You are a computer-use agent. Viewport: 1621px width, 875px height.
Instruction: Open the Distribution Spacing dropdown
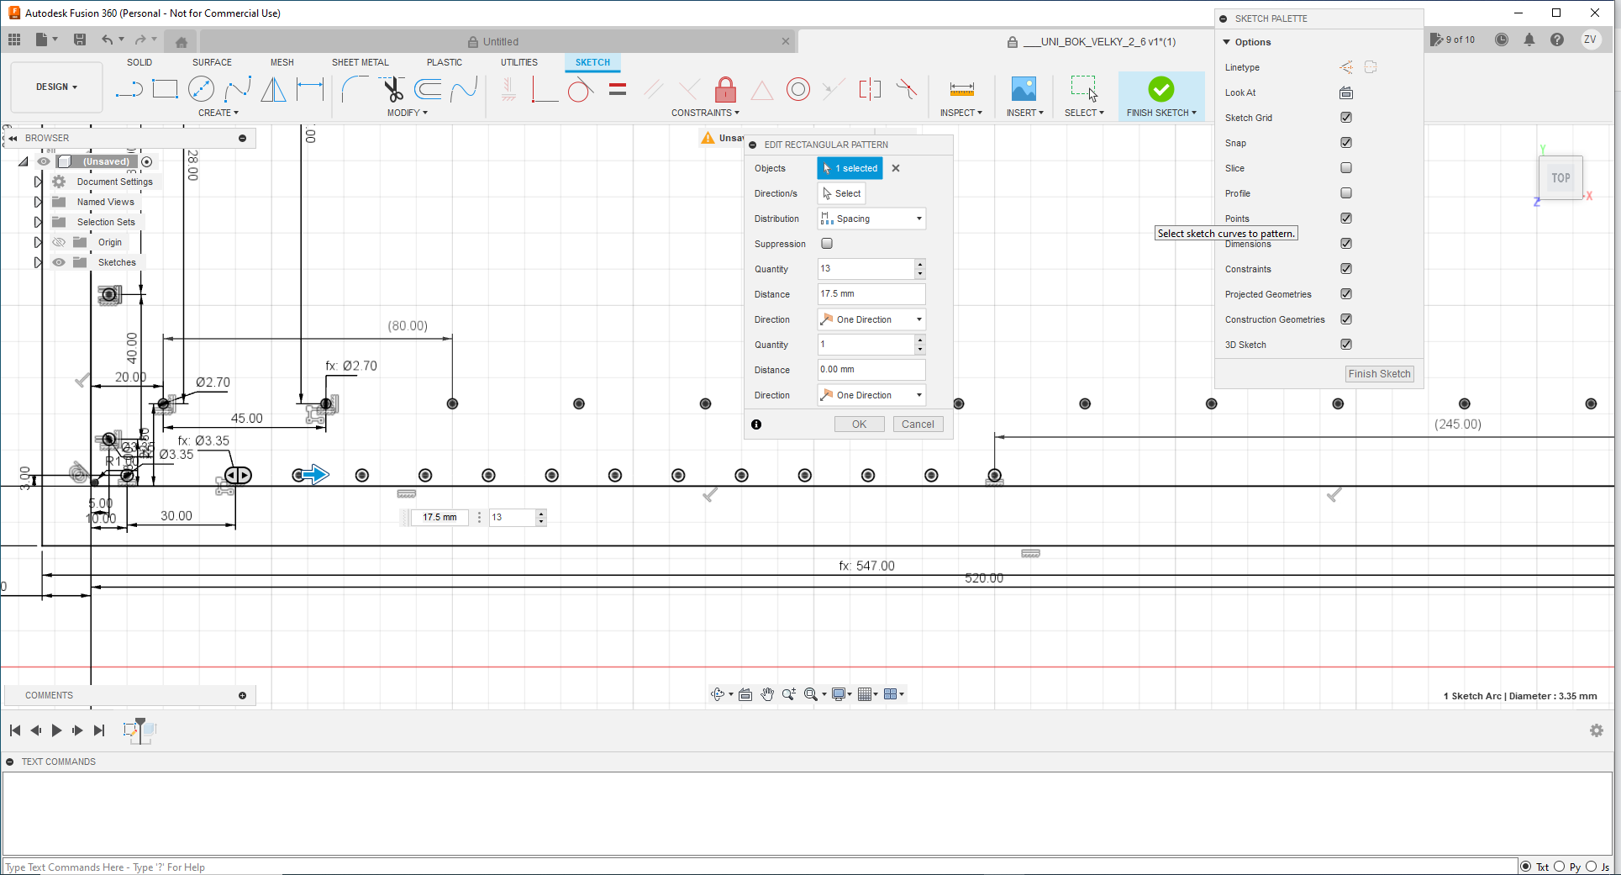pos(871,219)
